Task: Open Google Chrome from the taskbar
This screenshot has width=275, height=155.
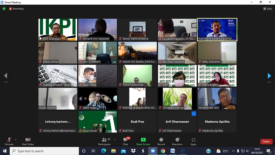Action: pyautogui.click(x=163, y=151)
